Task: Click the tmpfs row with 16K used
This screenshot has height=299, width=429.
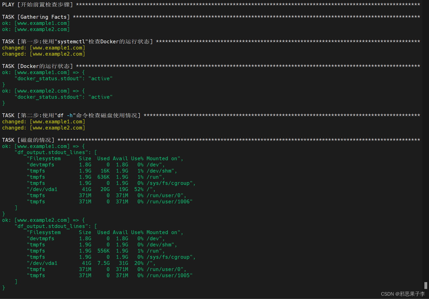Action: 102,171
